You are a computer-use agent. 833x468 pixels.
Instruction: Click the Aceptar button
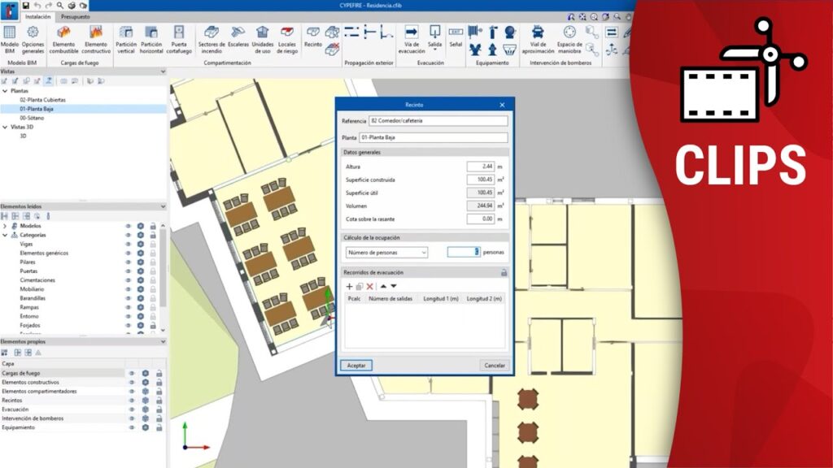click(356, 366)
